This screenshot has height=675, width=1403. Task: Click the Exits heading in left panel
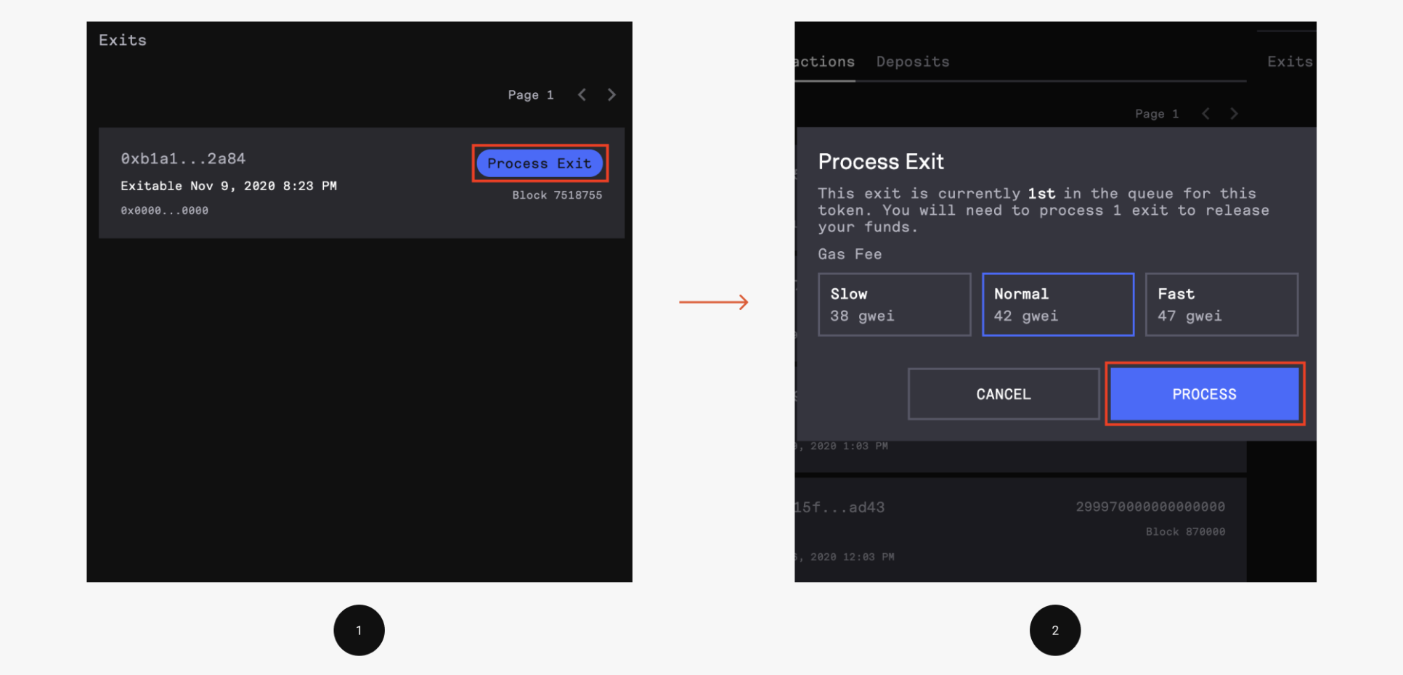point(123,40)
